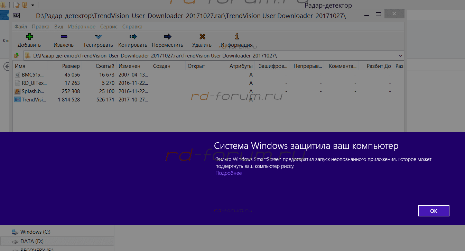Click the Разбит До column header
The image size is (465, 251).
point(376,66)
